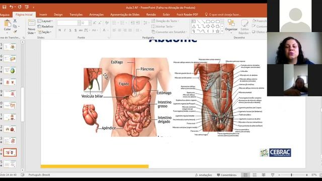This screenshot has width=322, height=181.
Task: Decrease font size with the smaller A
Action: 100,23
